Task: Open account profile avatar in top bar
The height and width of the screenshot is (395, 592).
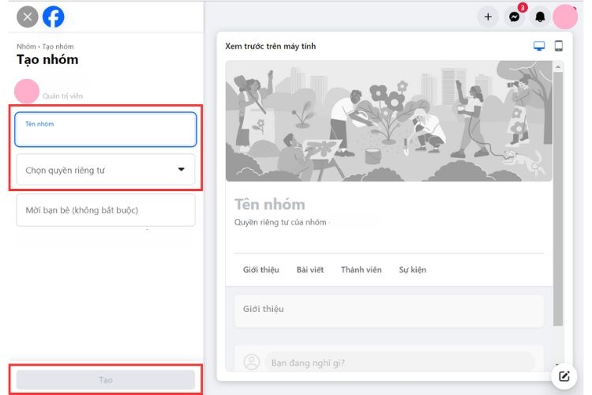Action: point(565,17)
